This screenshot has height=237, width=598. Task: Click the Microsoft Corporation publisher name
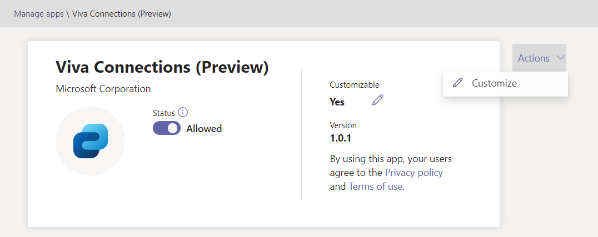103,89
